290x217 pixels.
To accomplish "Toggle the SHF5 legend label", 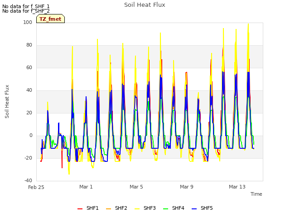I will pyautogui.click(x=207, y=208).
